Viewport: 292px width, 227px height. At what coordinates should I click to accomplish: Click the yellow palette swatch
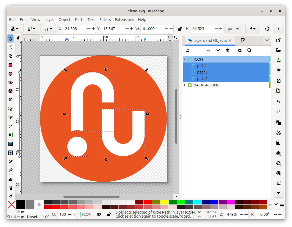tap(164, 202)
